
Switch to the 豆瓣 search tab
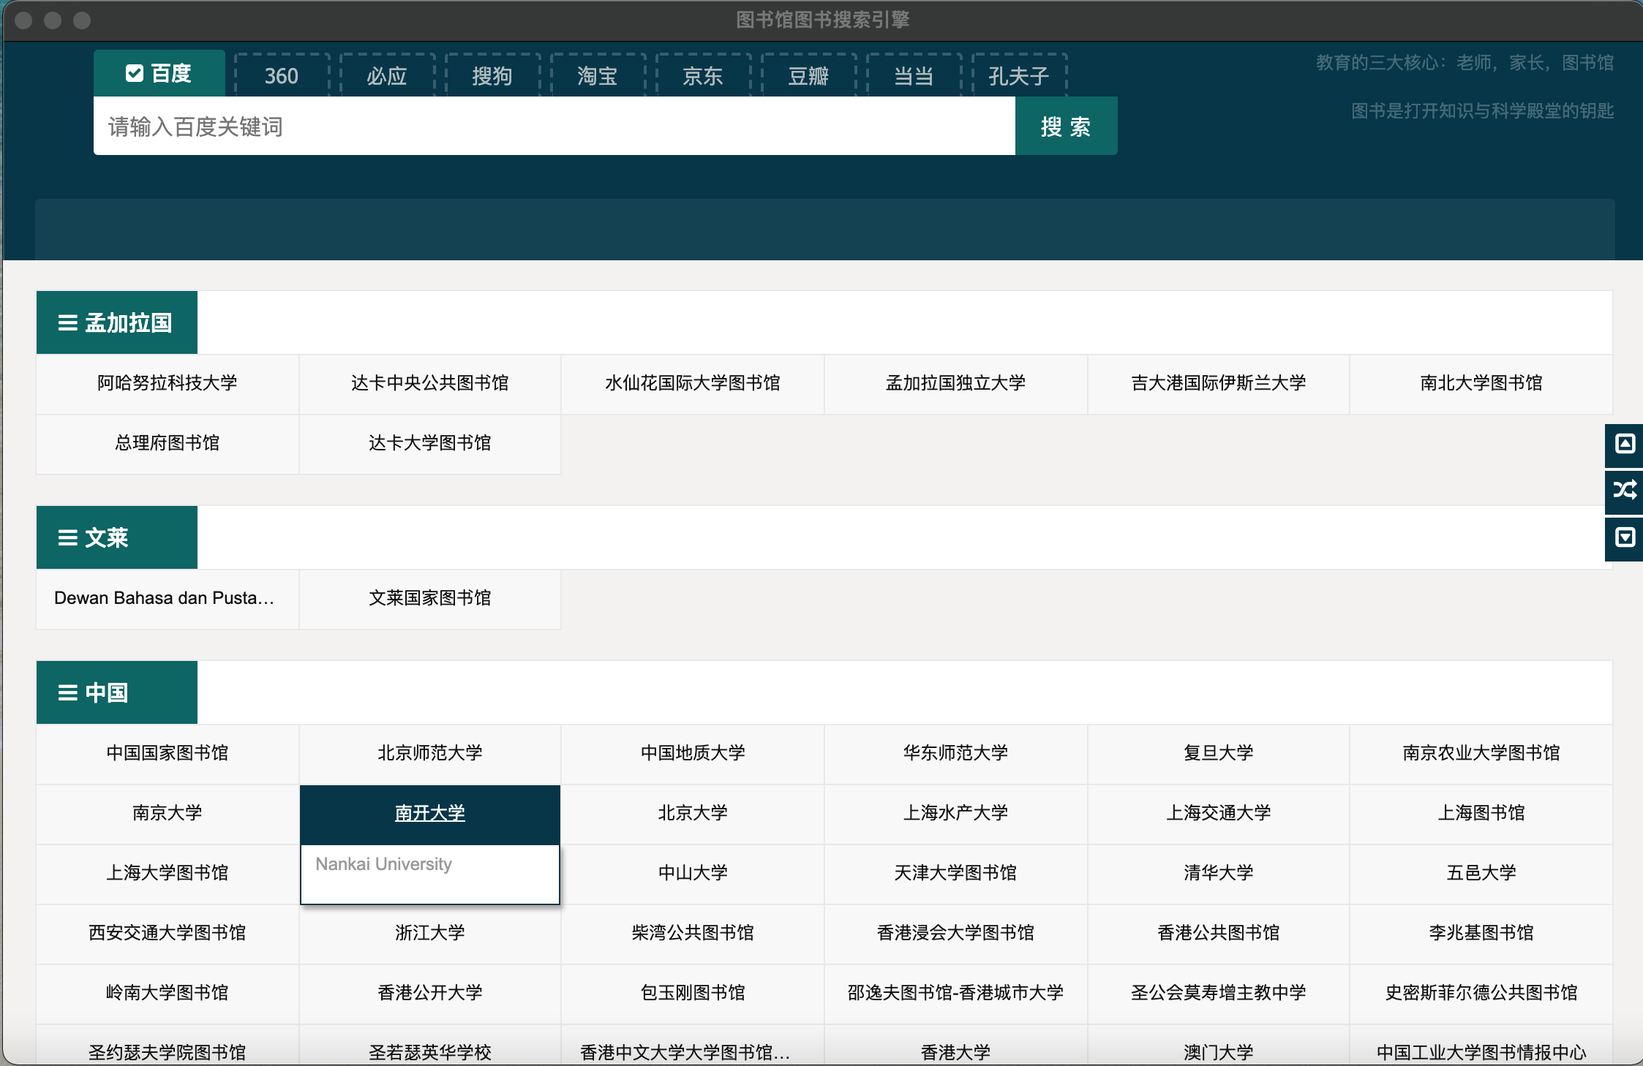coord(808,75)
